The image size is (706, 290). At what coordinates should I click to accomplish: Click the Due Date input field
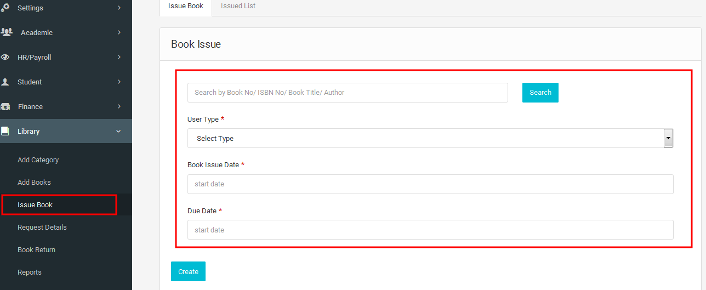point(430,230)
